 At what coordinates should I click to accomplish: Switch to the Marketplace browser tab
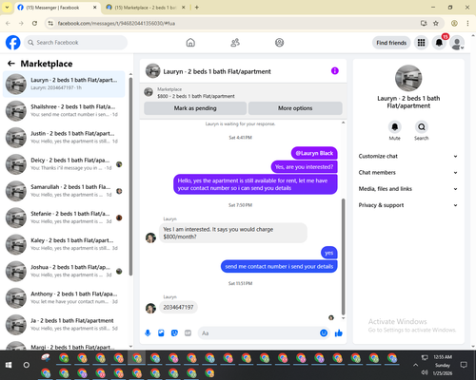pyautogui.click(x=146, y=8)
